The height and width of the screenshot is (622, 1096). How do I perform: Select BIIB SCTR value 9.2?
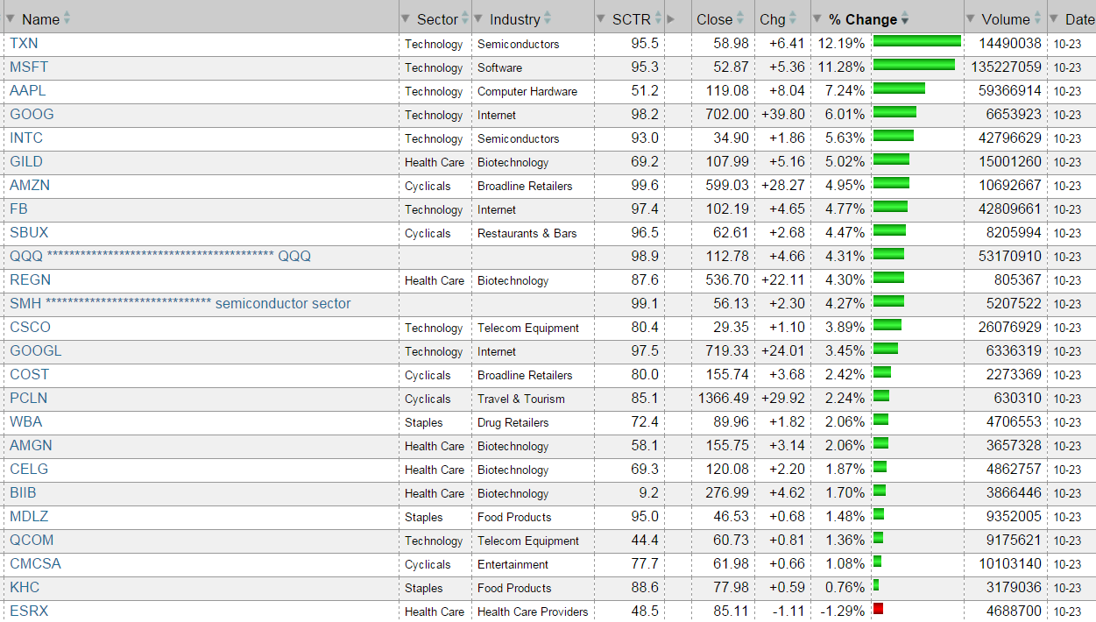650,492
